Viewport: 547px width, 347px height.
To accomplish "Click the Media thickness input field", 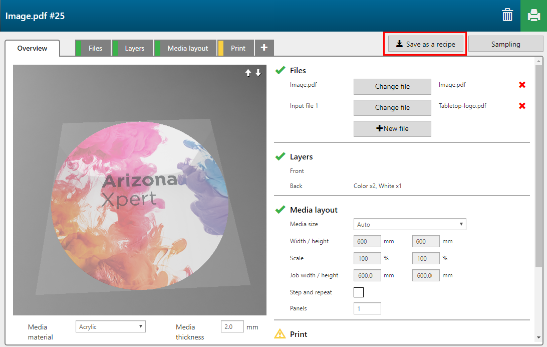I will point(232,327).
